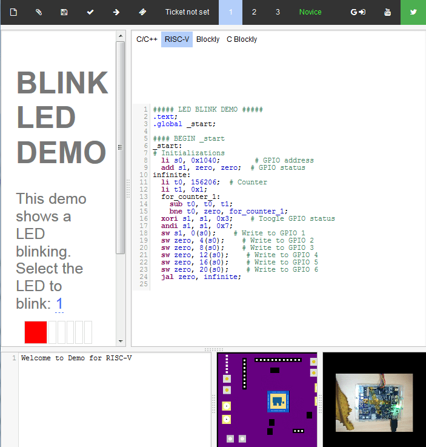Click the new file icon
Image resolution: width=426 pixels, height=447 pixels.
[13, 12]
